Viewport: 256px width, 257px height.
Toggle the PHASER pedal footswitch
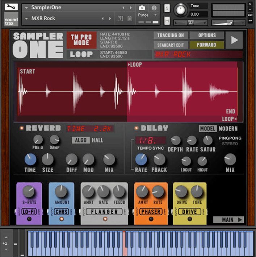coord(151,219)
